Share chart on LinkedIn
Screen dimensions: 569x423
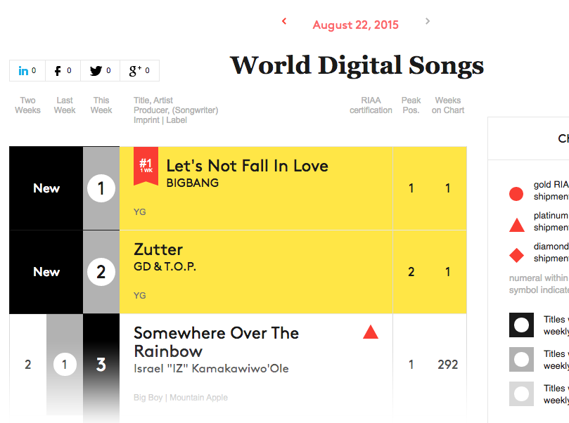[x=27, y=71]
